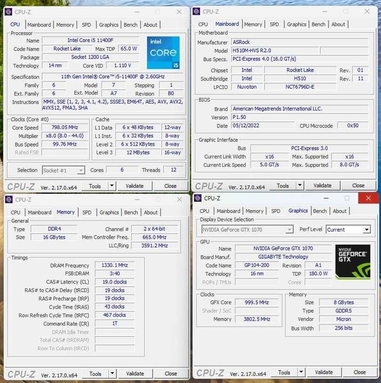
Task: Click the Multiplier value x8.0 (8.0 - 44.0)
Action: 65,136
